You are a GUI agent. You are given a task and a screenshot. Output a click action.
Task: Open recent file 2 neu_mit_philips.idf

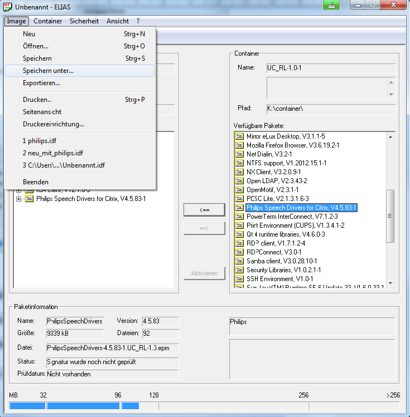80,153
